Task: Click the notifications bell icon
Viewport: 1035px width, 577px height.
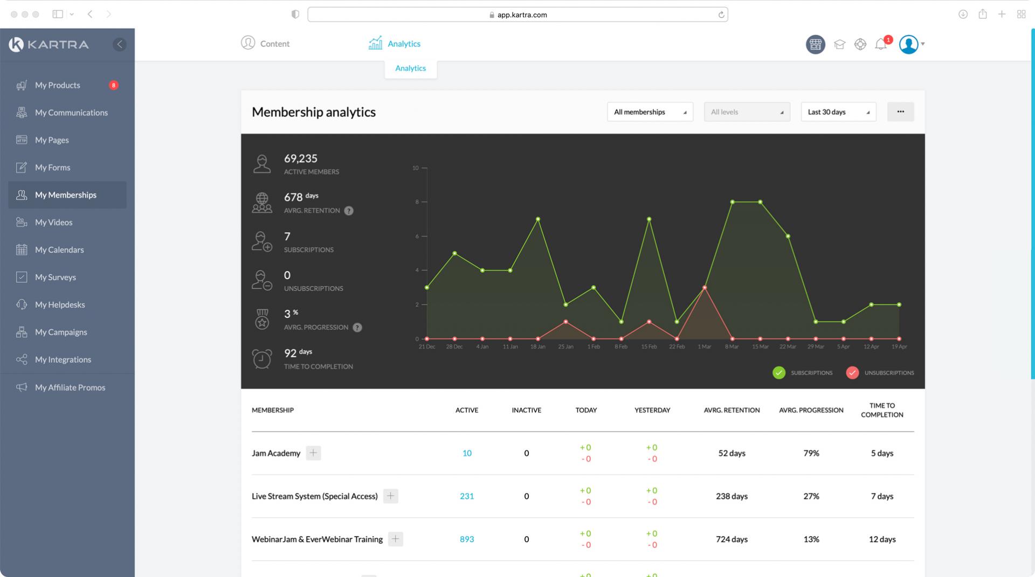Action: coord(881,44)
